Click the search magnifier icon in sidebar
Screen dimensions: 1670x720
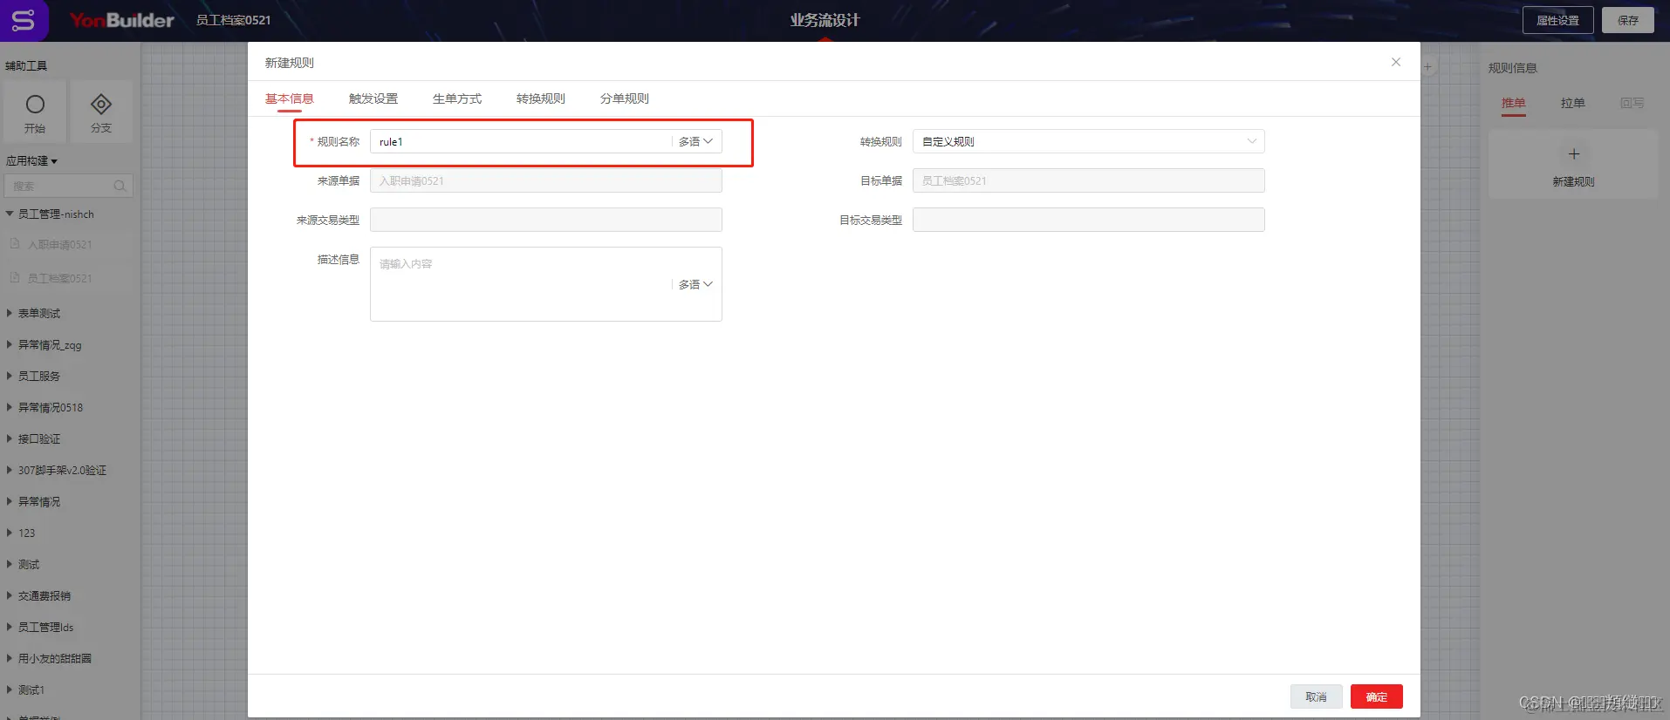[120, 186]
